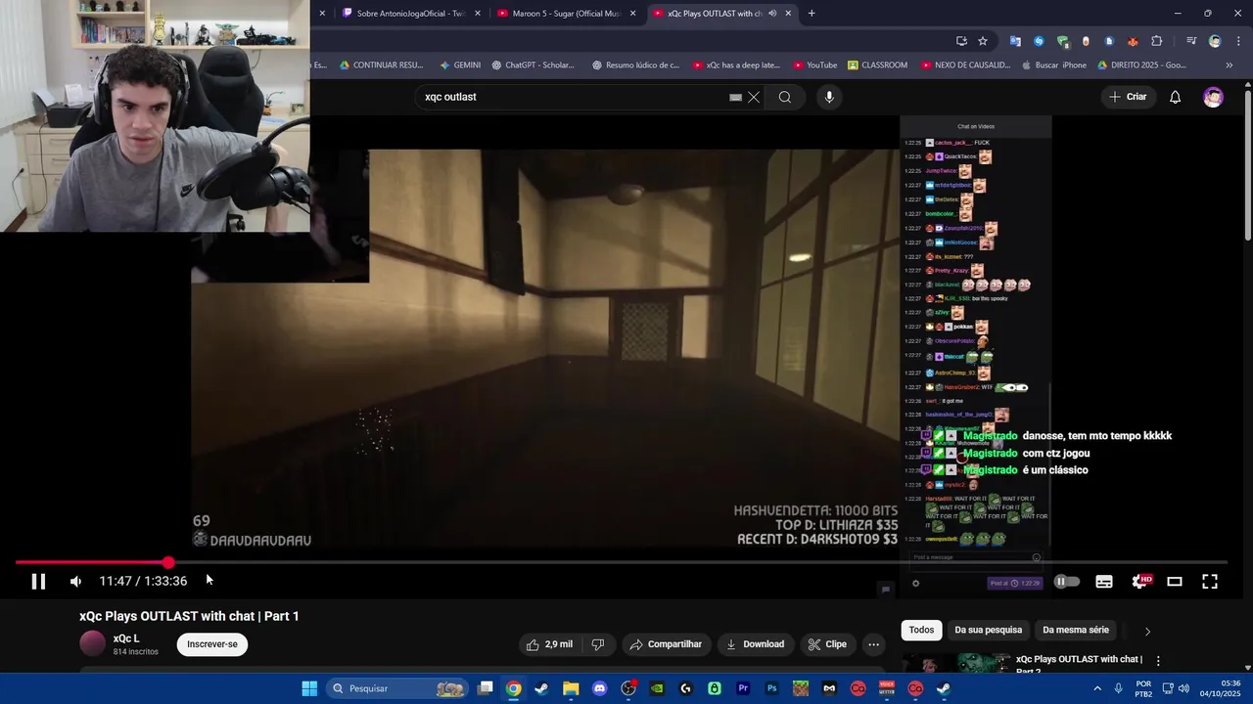Pause the YouTube video playback

(38, 581)
